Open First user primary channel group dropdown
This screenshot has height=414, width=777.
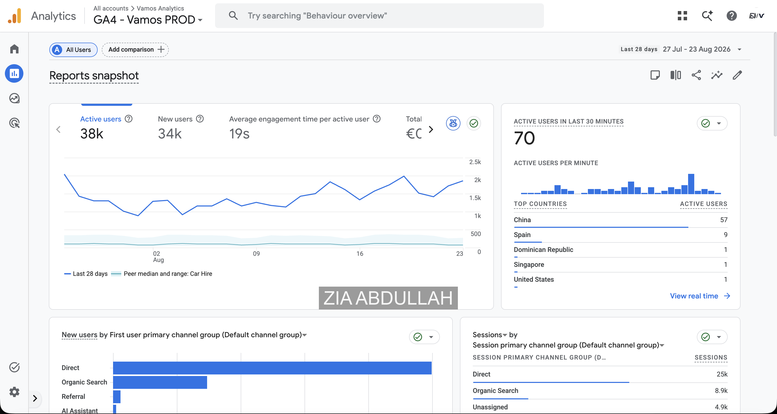(x=208, y=335)
